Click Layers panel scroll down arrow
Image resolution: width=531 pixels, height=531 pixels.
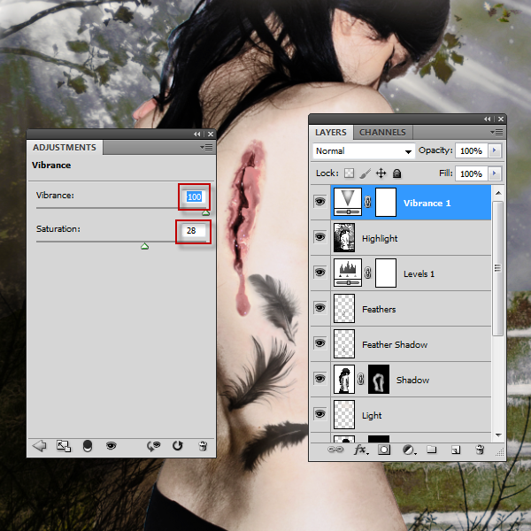[x=498, y=435]
